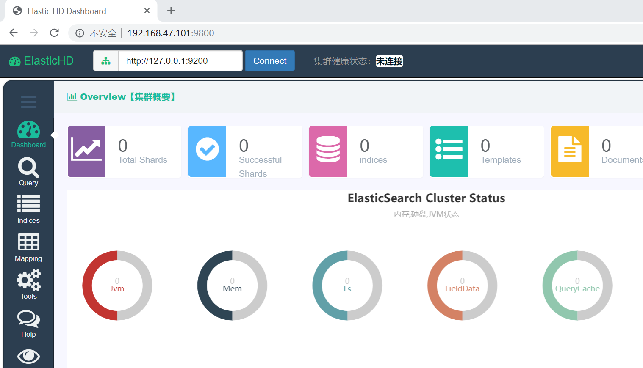This screenshot has height=368, width=643.
Task: Click the cluster sitemap icon beside URL field
Action: point(106,61)
